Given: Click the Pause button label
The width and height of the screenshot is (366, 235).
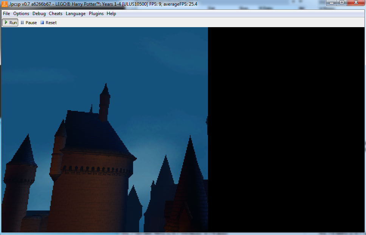Looking at the screenshot, I should click(x=31, y=23).
